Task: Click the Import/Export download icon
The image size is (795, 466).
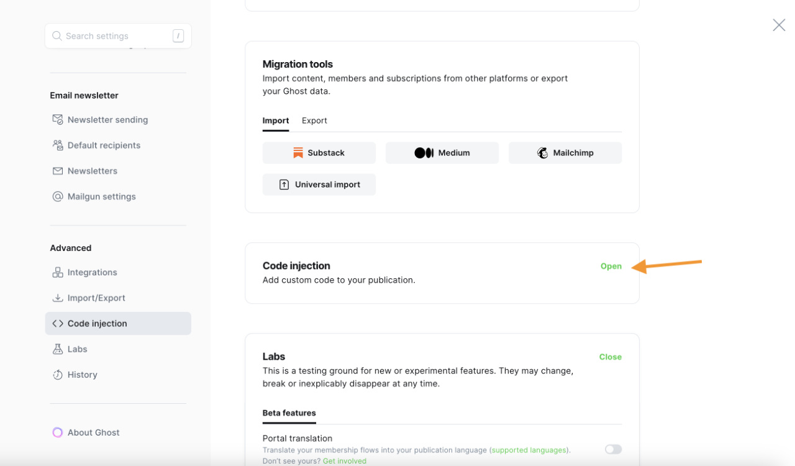Action: point(58,298)
